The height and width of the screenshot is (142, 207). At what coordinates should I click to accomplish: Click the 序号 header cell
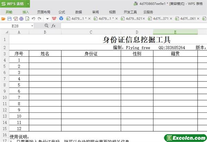point(19,54)
